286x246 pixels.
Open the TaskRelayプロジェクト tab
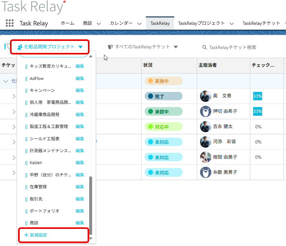[201, 23]
